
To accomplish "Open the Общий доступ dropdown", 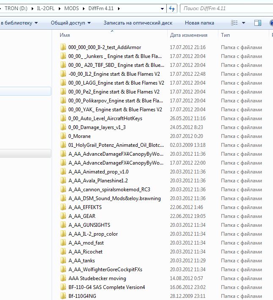I will (x=71, y=23).
